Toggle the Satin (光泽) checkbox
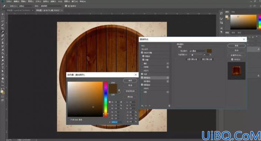The image size is (261, 141). click(142, 74)
